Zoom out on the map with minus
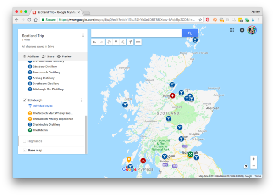Viewport: 275px width, 196px height. 253,166
